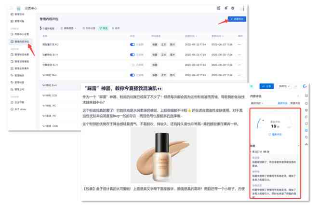Open 管理内容评估 in the settings sidebar
This screenshot has height=205, width=318.
[x=20, y=41]
